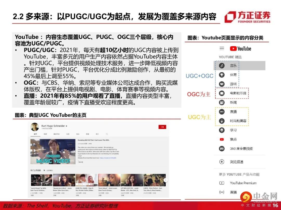
Task: Select the 360 degree video icon
Action: click(222, 148)
